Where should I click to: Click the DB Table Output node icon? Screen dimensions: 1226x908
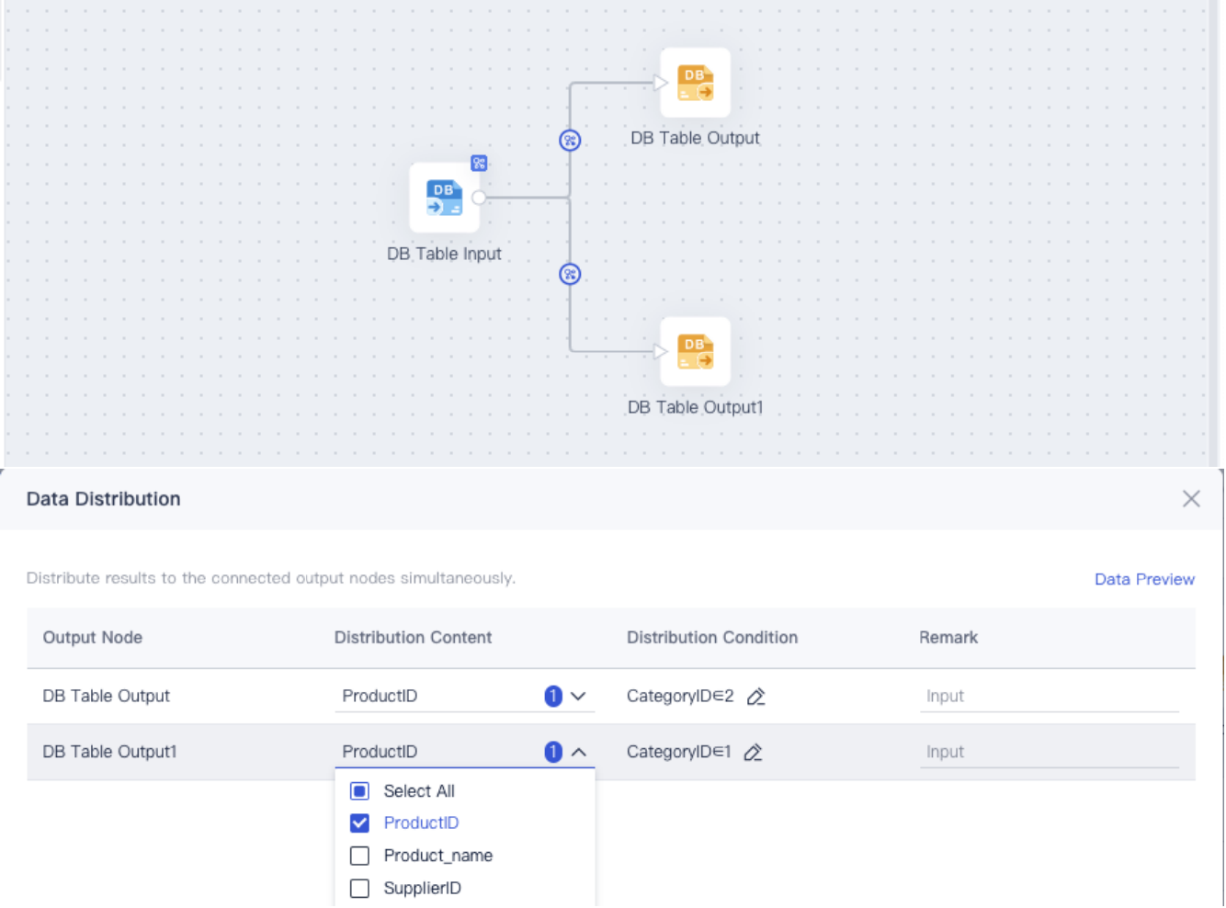pos(696,83)
